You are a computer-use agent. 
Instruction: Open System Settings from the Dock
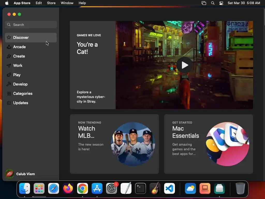click(x=112, y=188)
